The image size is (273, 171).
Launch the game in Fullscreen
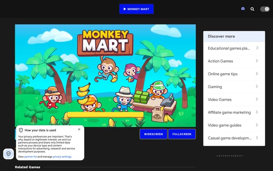[x=182, y=134]
